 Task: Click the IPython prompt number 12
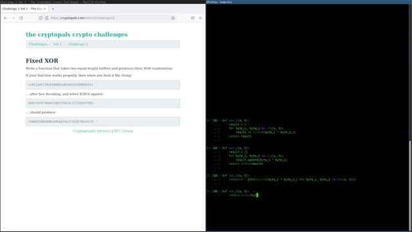(215, 148)
